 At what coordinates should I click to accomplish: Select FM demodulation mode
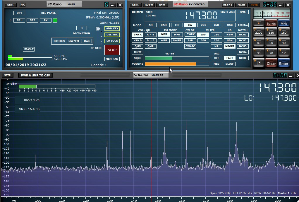click(x=177, y=25)
